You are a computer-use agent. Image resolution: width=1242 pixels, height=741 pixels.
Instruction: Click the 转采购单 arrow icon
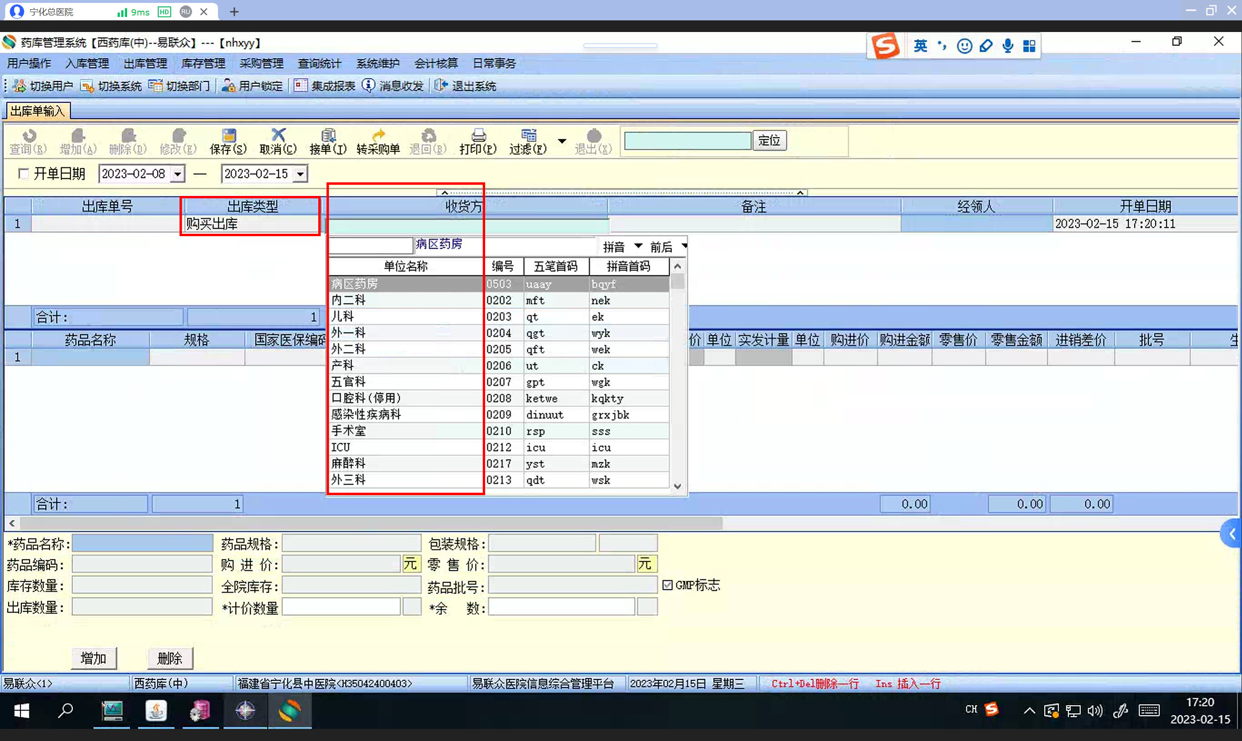pos(378,136)
